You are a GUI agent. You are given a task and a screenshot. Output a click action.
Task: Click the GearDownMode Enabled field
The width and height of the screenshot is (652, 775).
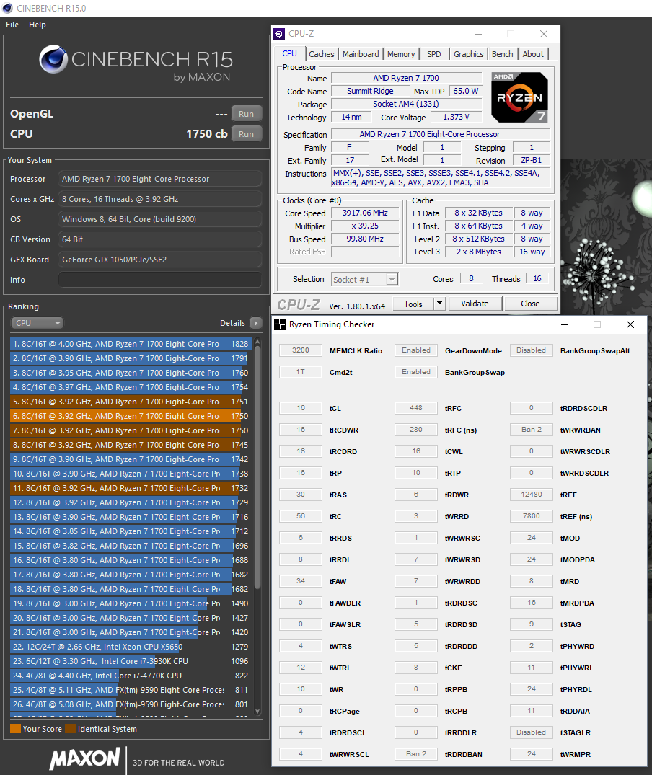tap(416, 350)
